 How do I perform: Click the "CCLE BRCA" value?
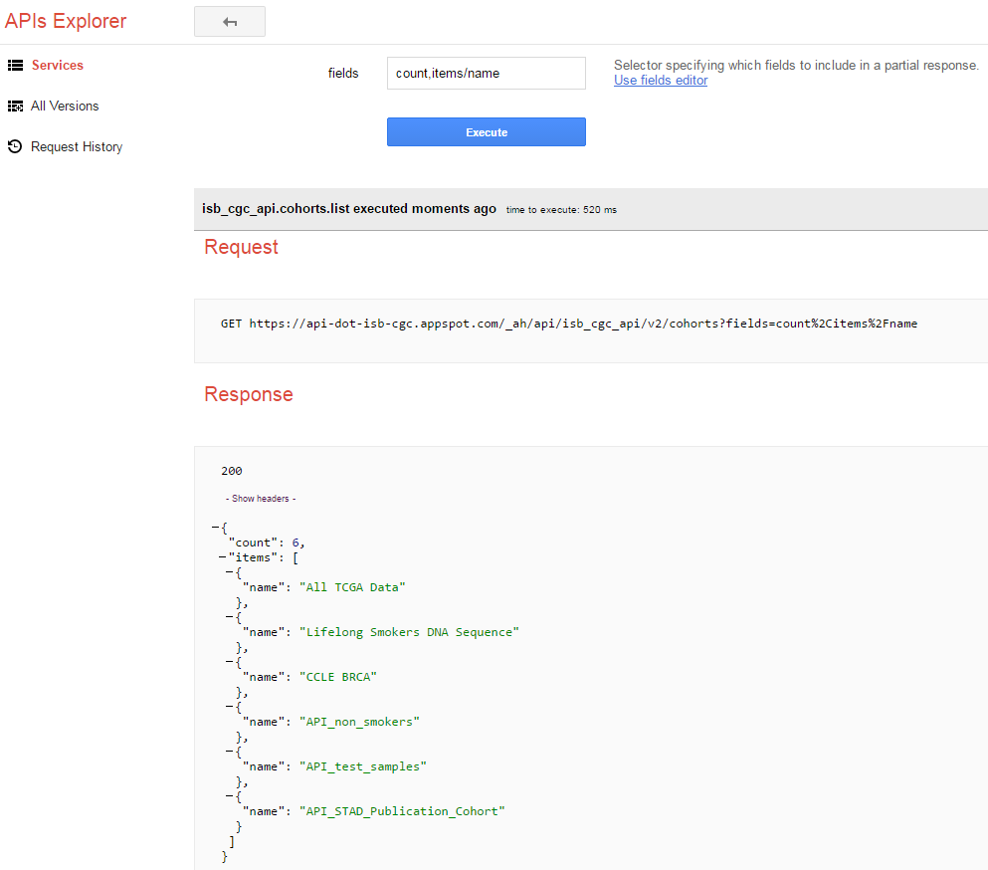[337, 677]
